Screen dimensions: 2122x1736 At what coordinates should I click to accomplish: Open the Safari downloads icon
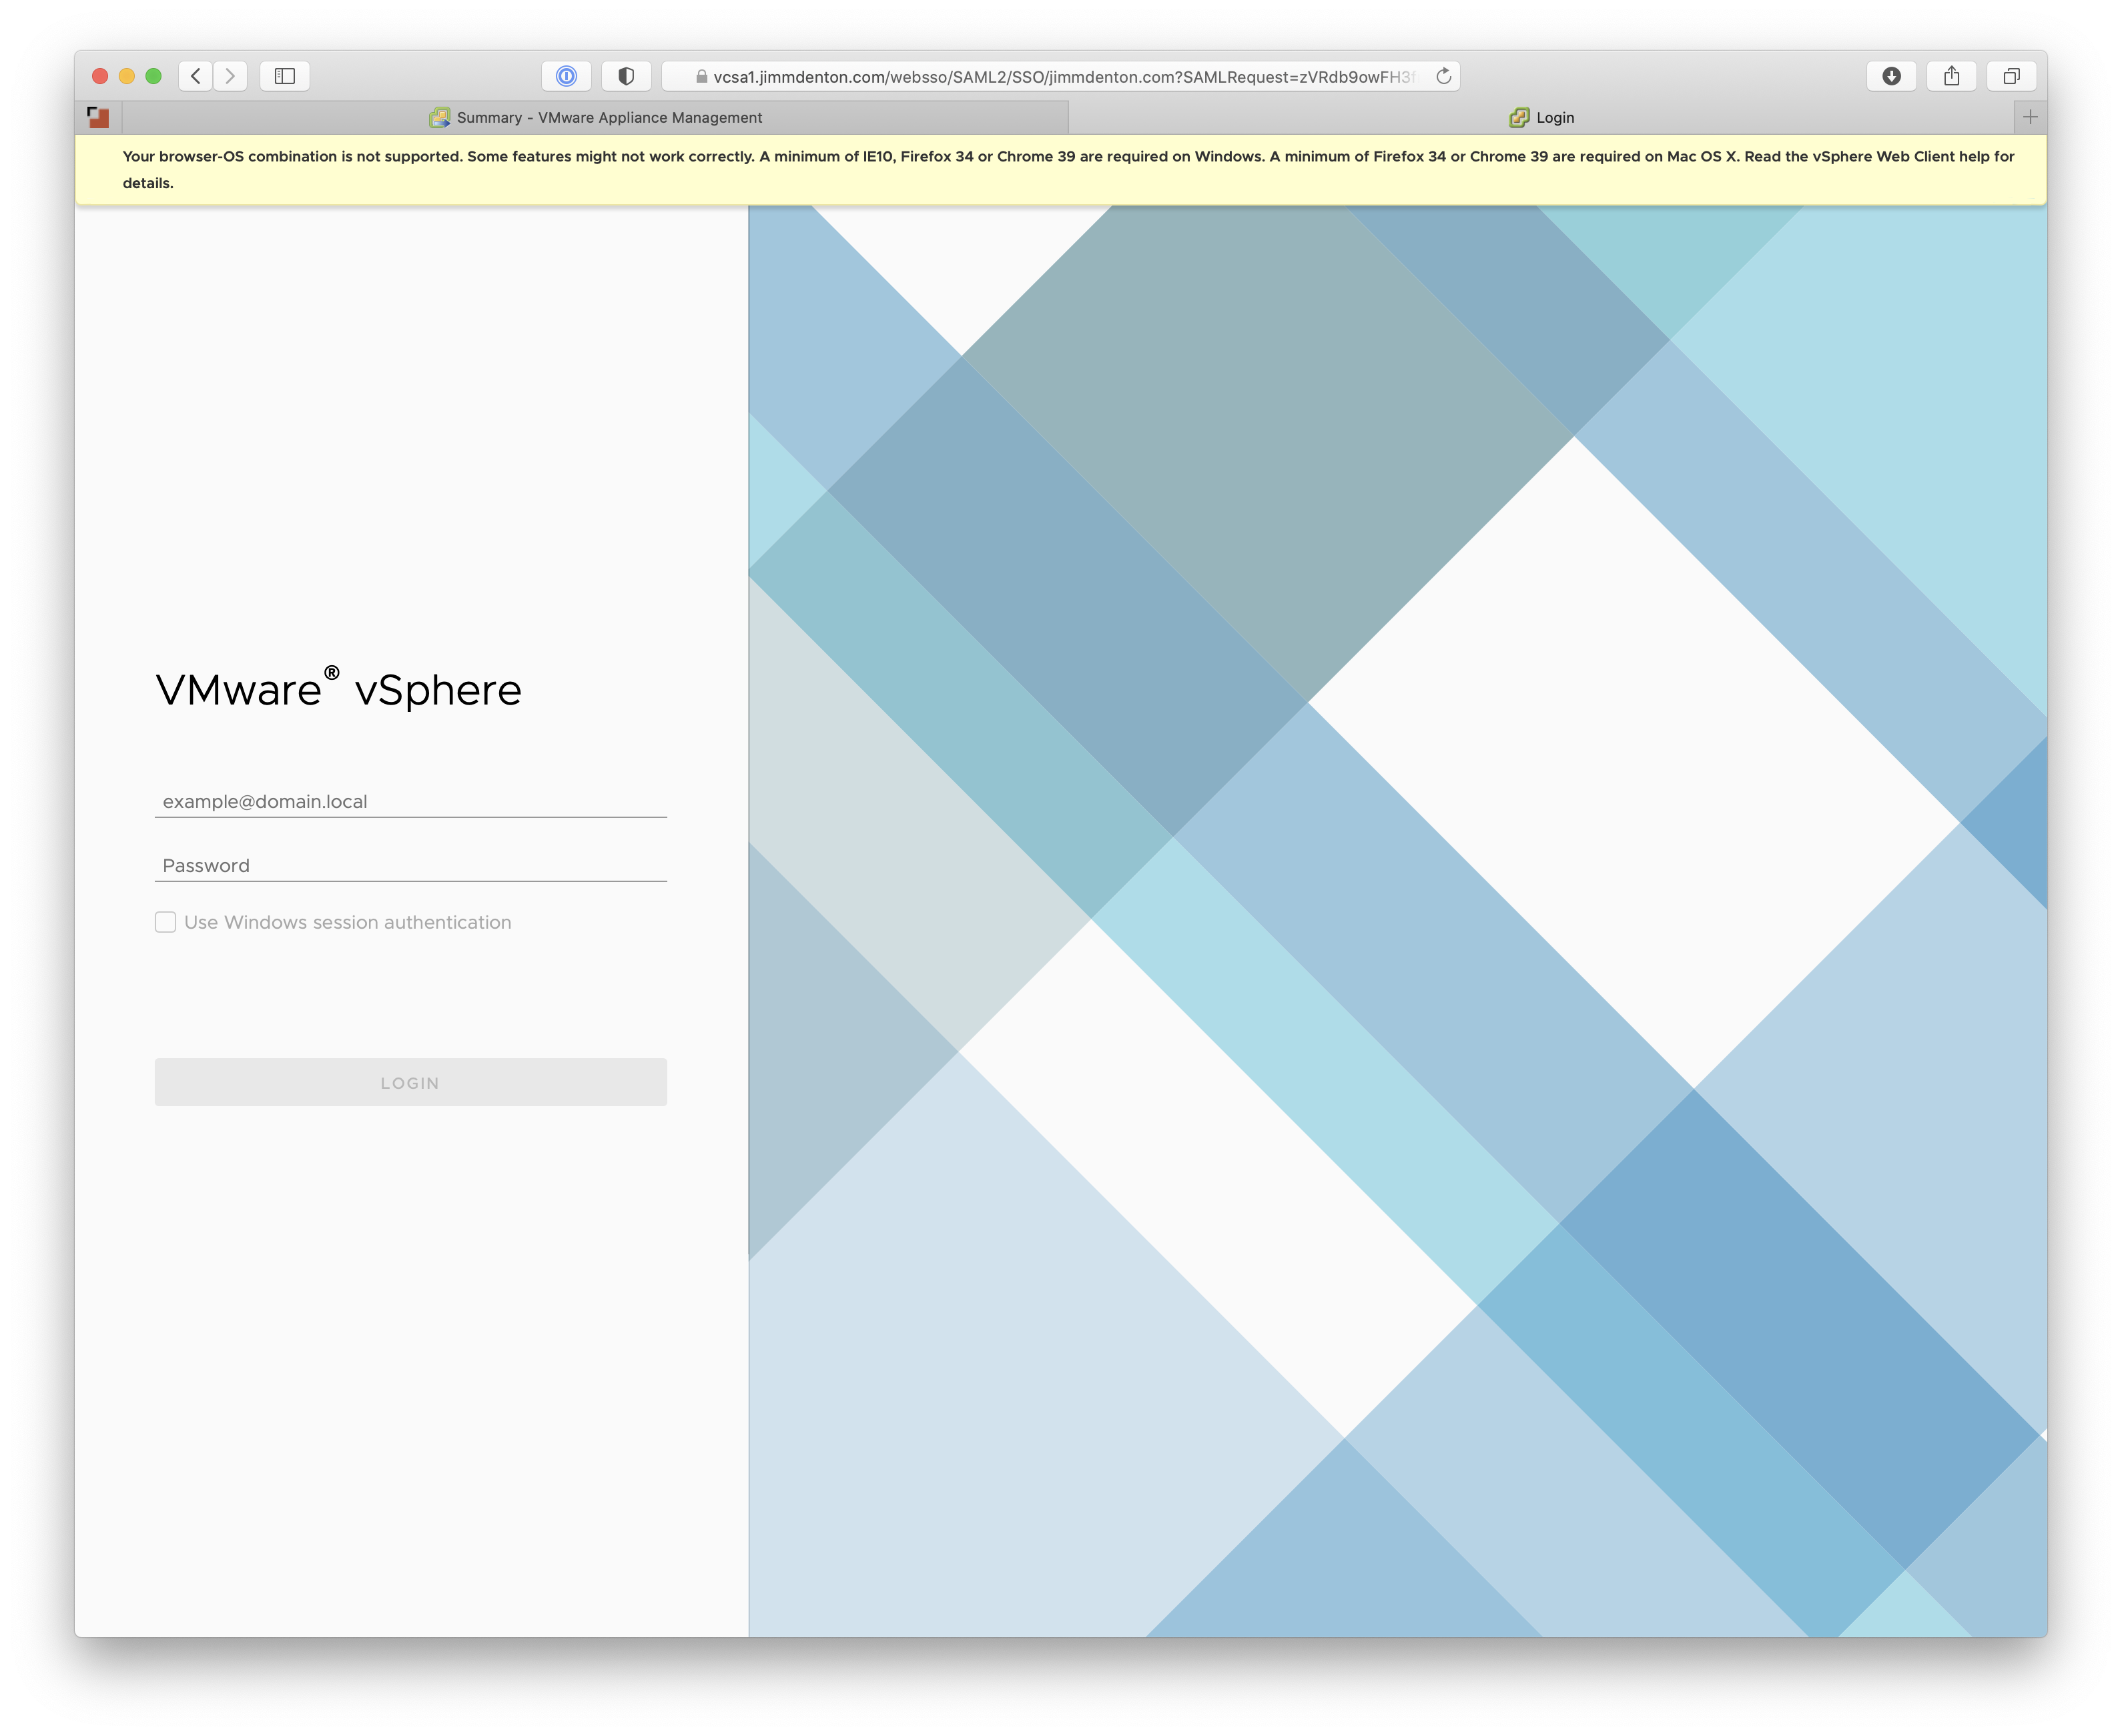(x=1891, y=76)
